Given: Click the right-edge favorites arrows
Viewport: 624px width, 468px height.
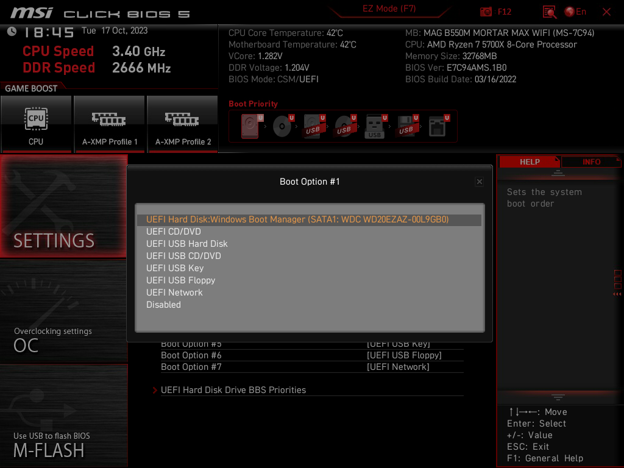Looking at the screenshot, I should (x=617, y=294).
